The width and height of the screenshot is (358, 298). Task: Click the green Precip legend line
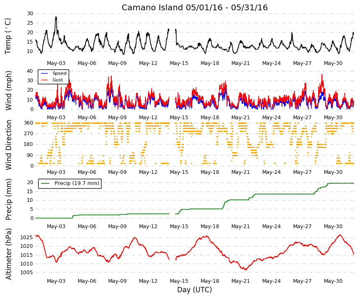tap(45, 183)
